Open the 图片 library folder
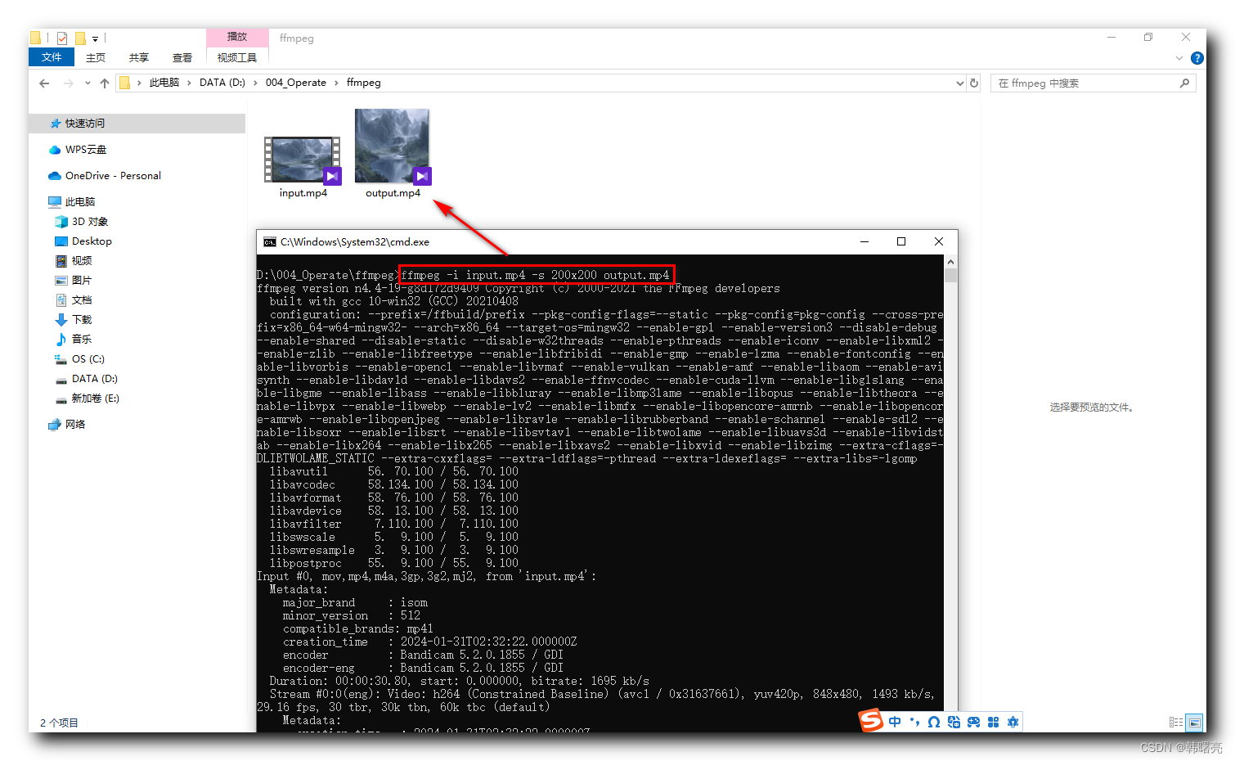The height and width of the screenshot is (761, 1235). pos(82,281)
